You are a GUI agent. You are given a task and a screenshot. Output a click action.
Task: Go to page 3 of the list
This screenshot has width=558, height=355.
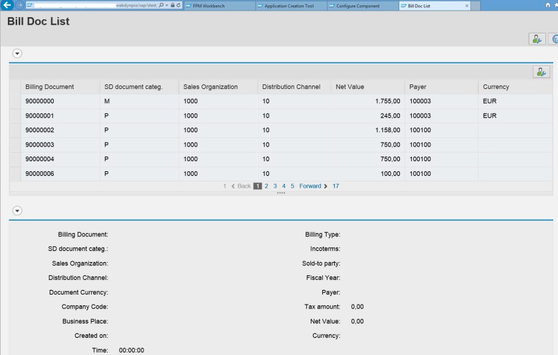(275, 186)
